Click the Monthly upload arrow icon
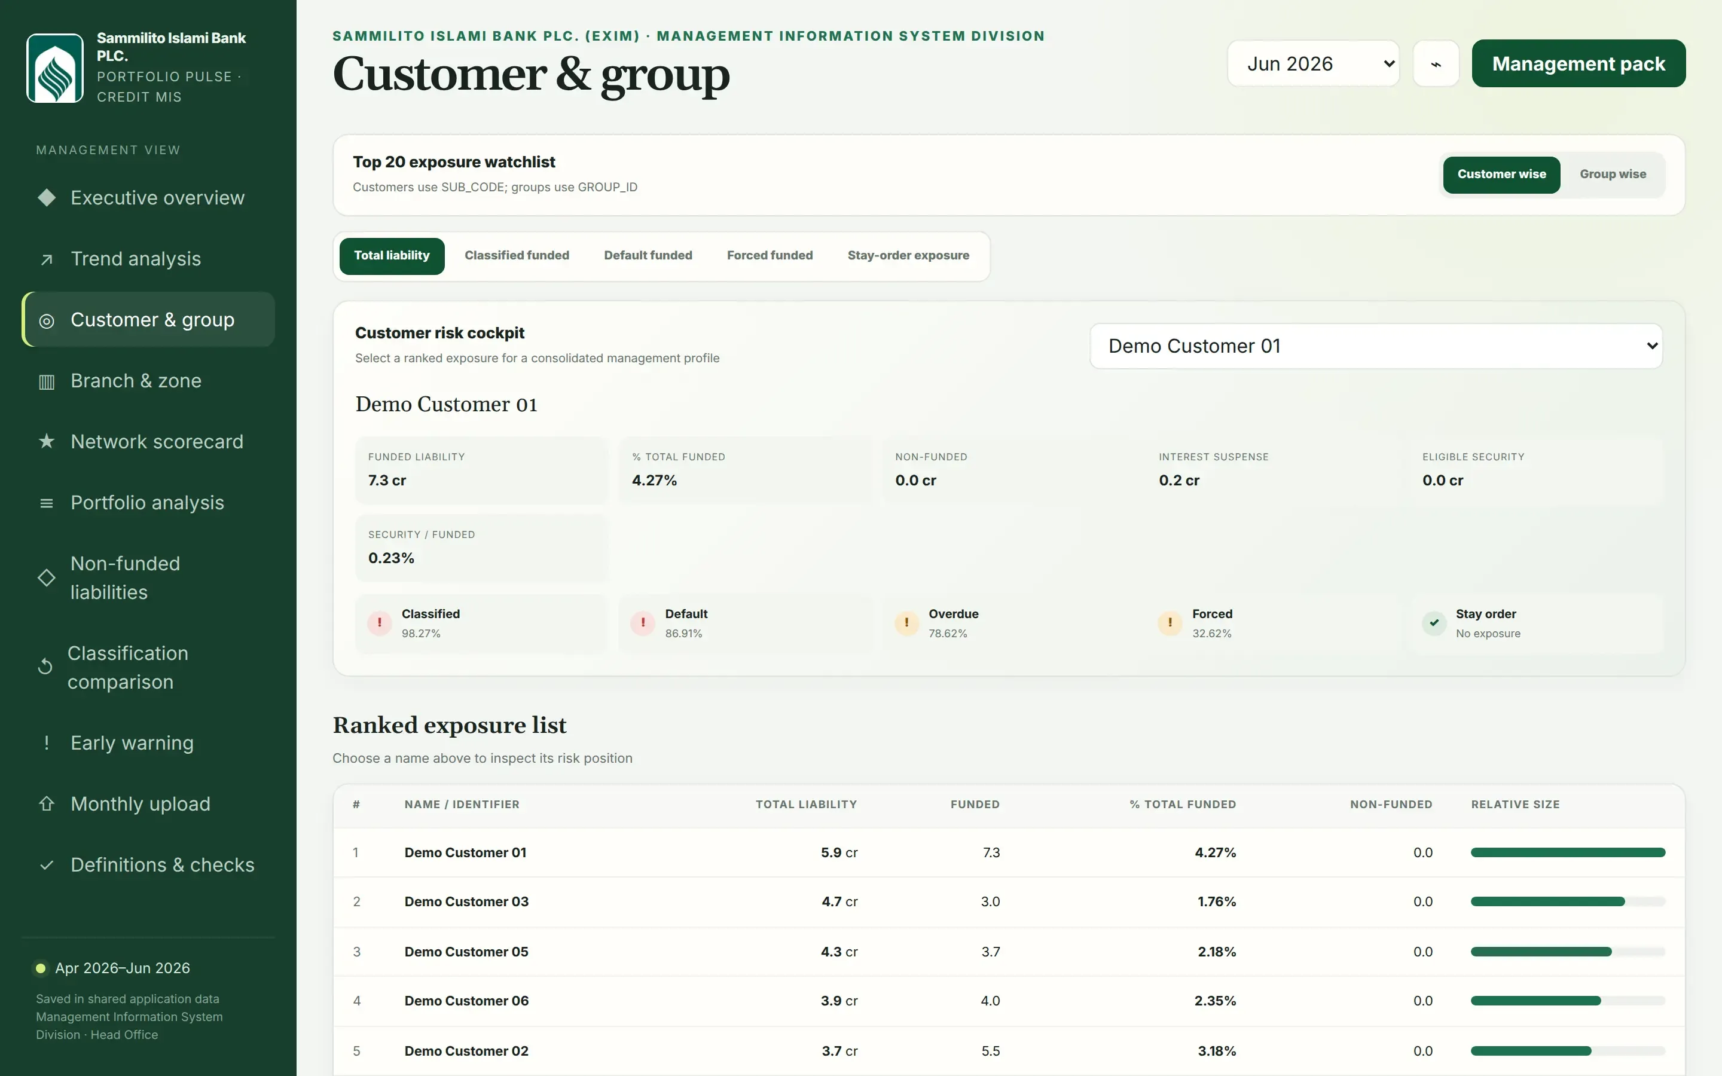The image size is (1722, 1076). point(46,803)
